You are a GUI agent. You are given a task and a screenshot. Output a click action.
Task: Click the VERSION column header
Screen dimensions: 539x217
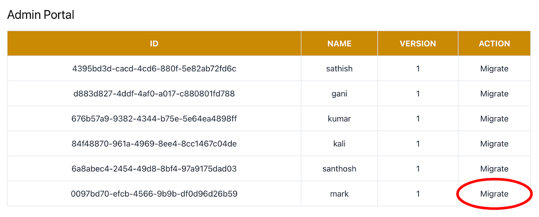point(418,43)
